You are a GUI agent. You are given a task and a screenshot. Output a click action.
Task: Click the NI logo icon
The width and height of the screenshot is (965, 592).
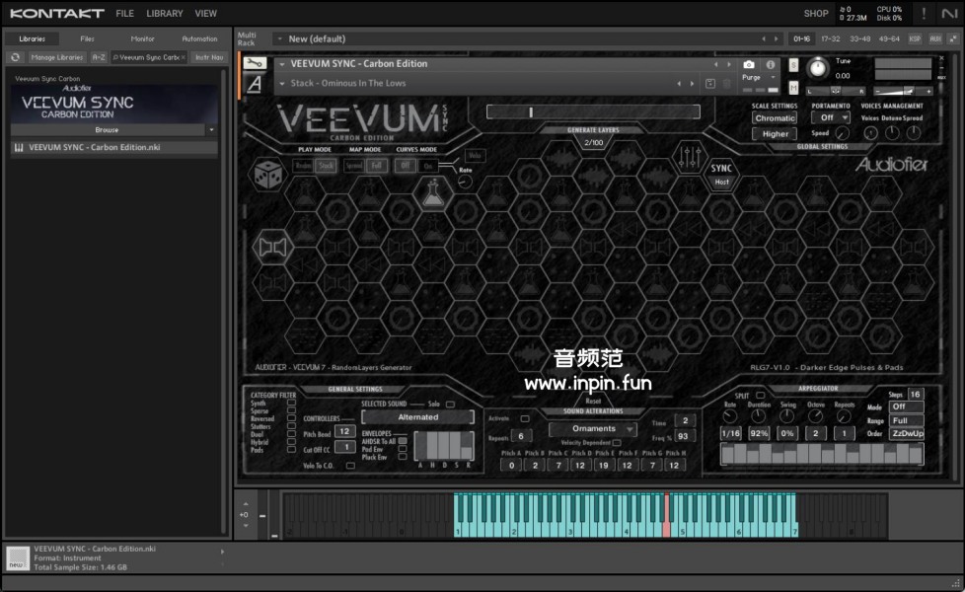click(x=949, y=13)
